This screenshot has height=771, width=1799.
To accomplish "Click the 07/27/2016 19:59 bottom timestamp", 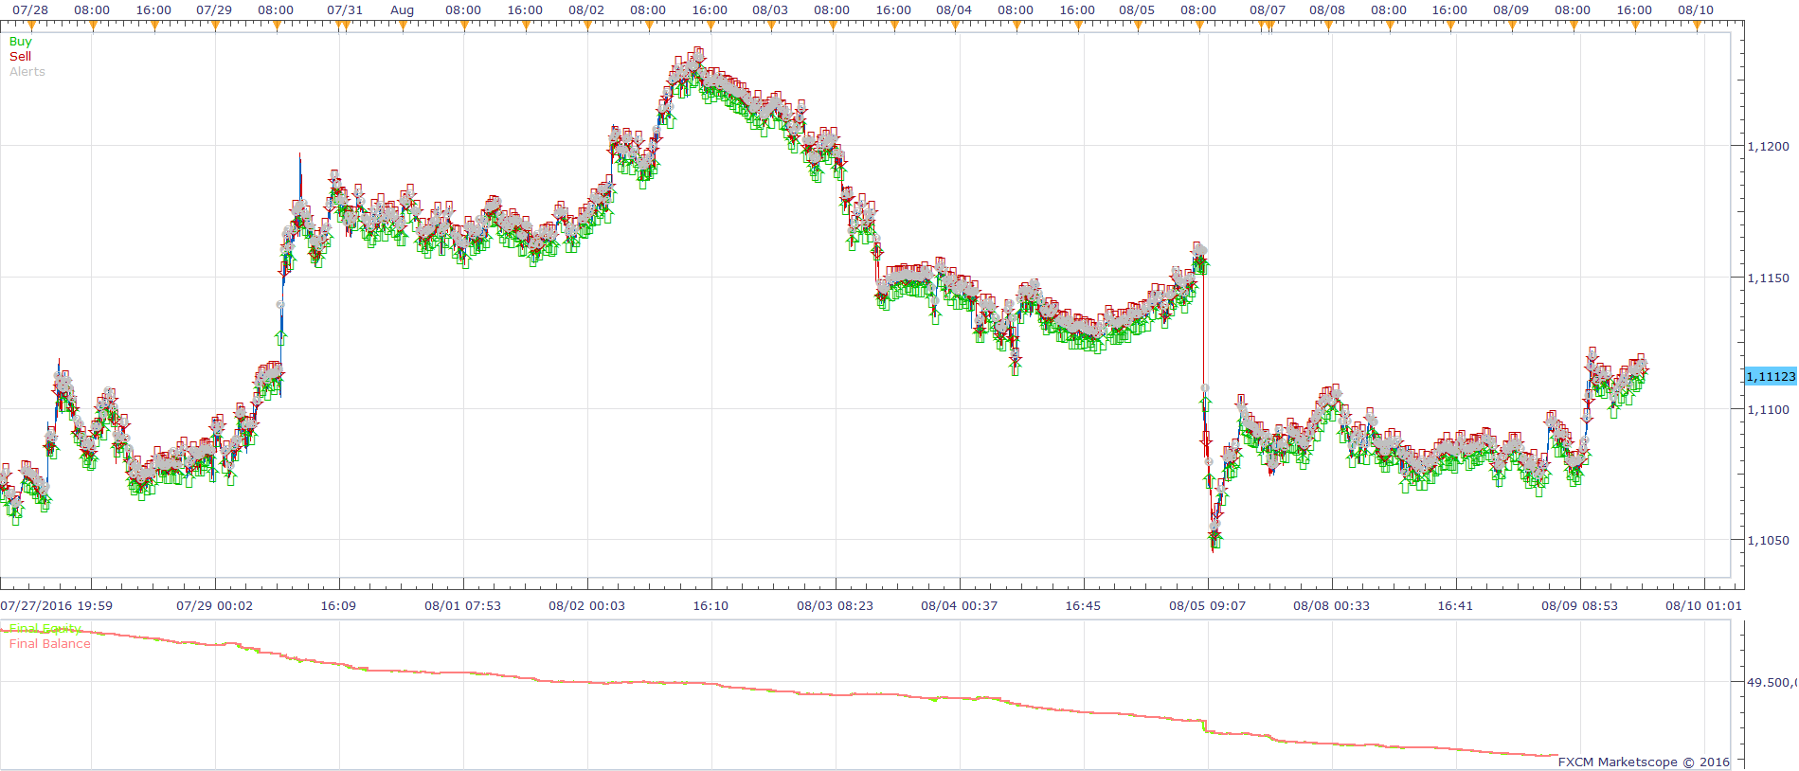I will pyautogui.click(x=57, y=606).
